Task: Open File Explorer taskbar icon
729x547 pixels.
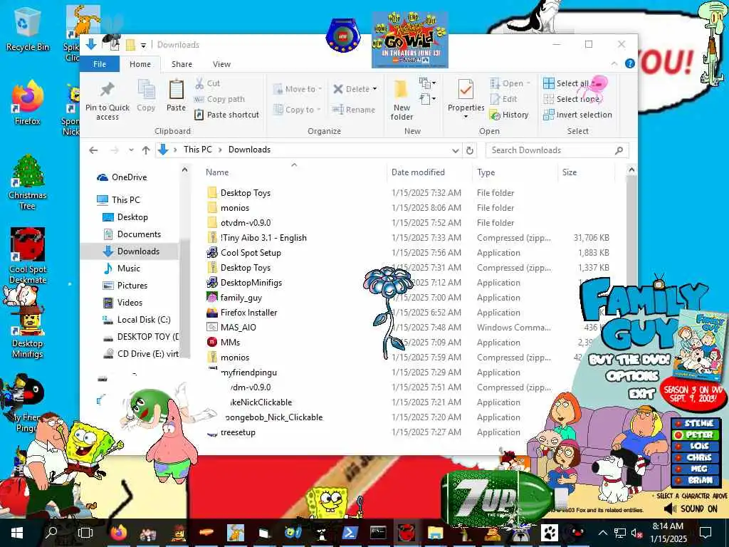Action: (x=436, y=533)
